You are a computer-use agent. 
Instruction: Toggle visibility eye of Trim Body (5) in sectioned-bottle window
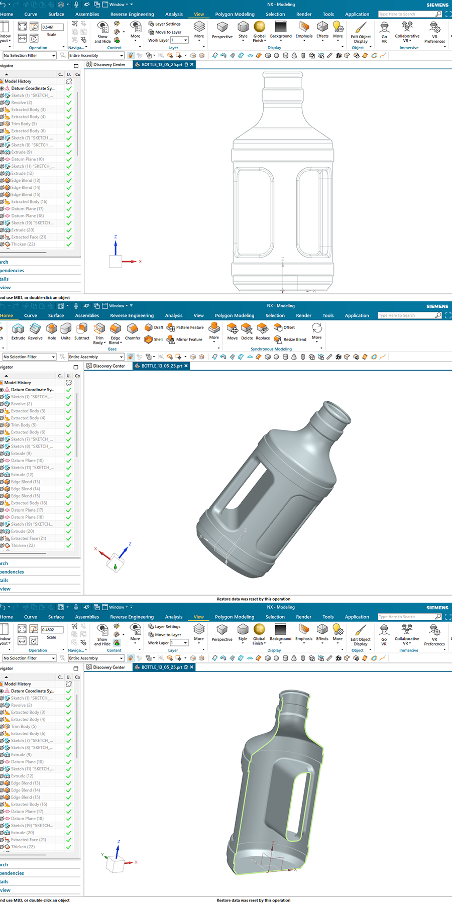[x=2, y=726]
